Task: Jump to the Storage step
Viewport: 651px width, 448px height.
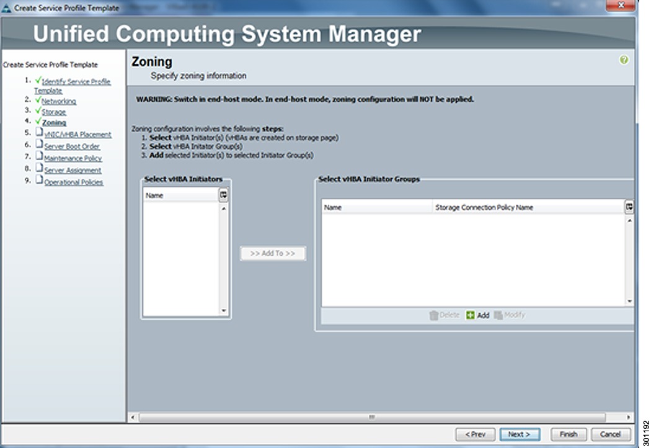Action: click(x=53, y=112)
